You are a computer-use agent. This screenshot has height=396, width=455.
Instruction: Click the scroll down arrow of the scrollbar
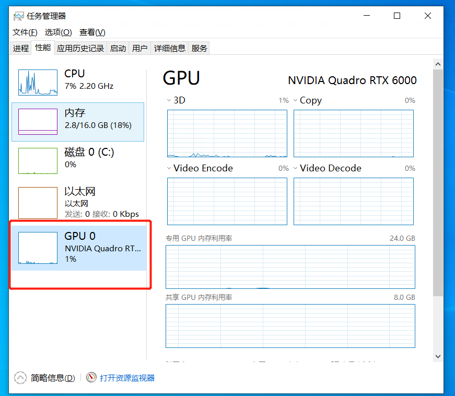click(438, 356)
